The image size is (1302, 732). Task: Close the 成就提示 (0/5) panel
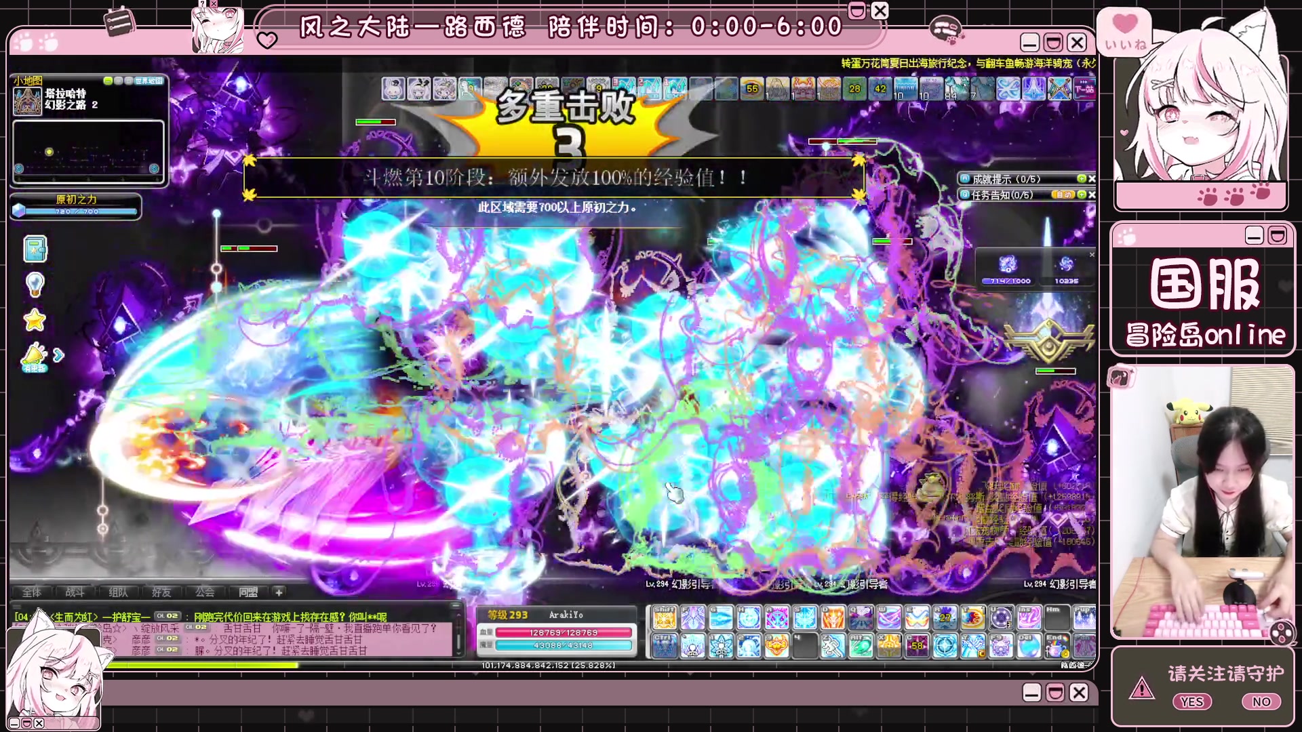pyautogui.click(x=1092, y=179)
